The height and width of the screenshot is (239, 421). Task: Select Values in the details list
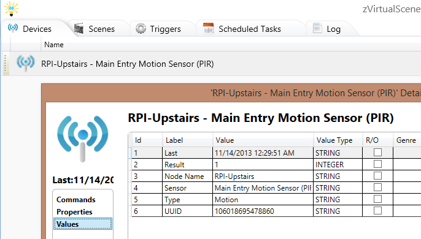click(x=83, y=224)
